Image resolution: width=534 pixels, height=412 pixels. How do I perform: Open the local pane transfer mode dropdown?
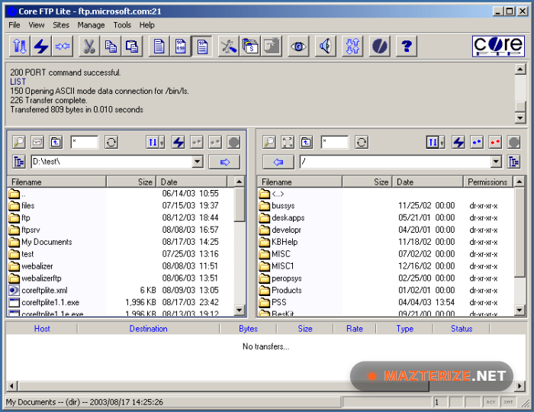pos(162,143)
